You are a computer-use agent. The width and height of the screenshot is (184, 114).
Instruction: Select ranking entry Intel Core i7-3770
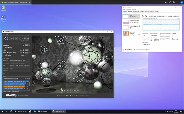click(x=16, y=85)
